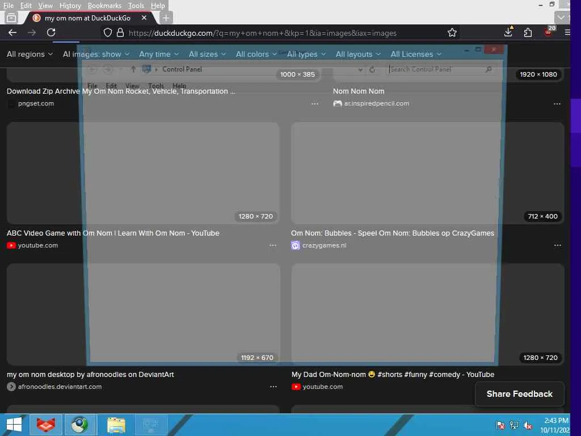Click the Share Feedback button

(x=520, y=394)
